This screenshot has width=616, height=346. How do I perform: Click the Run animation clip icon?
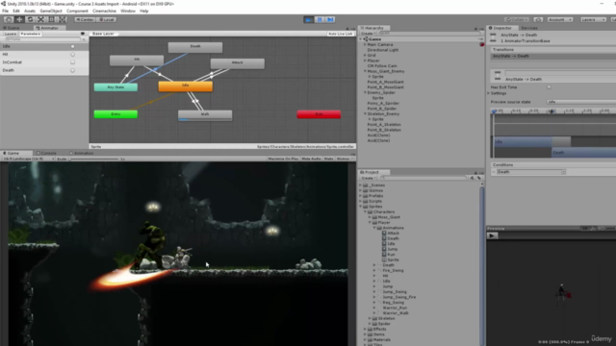[384, 254]
